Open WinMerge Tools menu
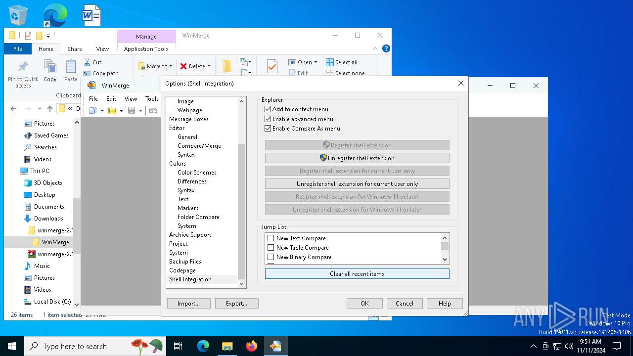The width and height of the screenshot is (633, 356). coord(152,99)
